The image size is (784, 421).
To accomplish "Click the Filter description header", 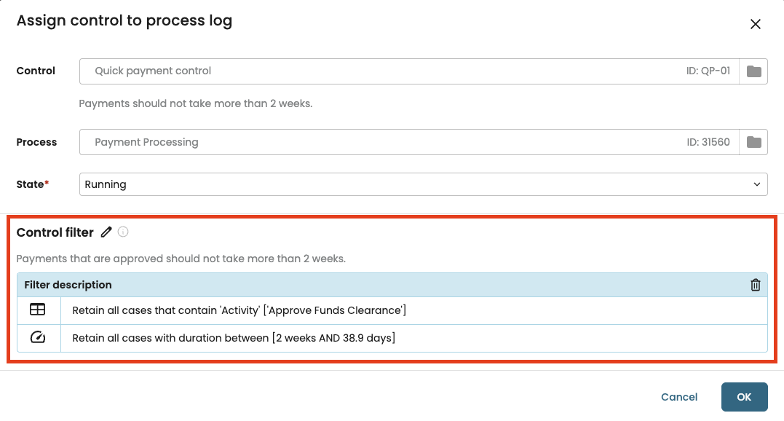I will click(68, 285).
